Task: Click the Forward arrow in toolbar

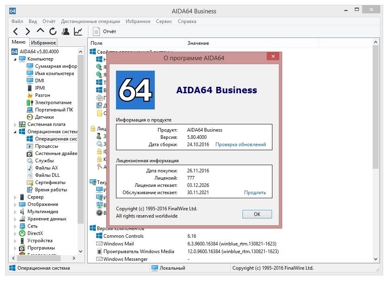Action: coord(28,31)
